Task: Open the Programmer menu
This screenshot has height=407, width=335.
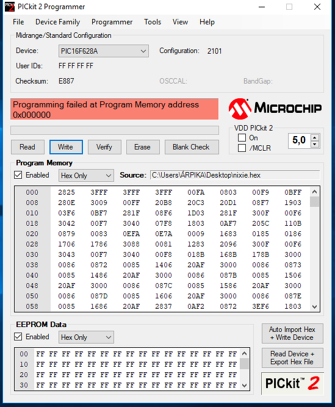Action: coord(112,22)
